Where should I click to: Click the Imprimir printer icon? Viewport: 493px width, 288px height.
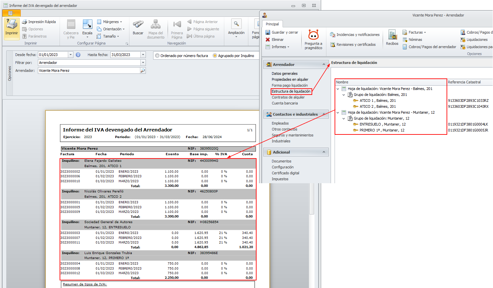pyautogui.click(x=12, y=25)
